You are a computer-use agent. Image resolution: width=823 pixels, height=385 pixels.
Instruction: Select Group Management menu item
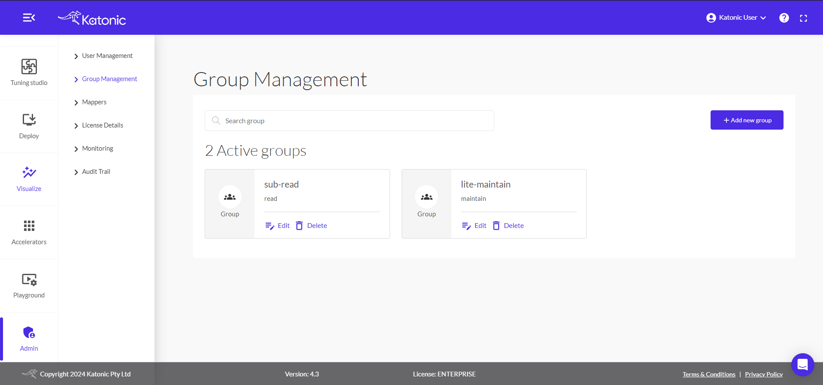click(109, 79)
